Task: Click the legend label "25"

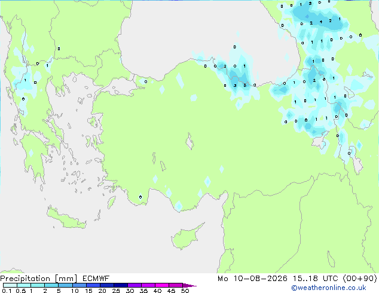Action: pyautogui.click(x=116, y=291)
